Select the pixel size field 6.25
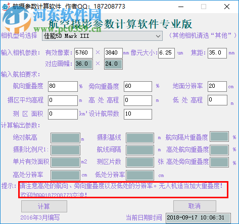Image resolution: width=239 pixels, height=224 pixels. coord(166,53)
